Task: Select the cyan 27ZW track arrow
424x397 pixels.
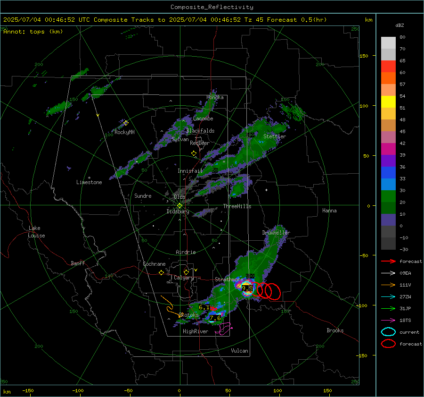Action: click(388, 297)
